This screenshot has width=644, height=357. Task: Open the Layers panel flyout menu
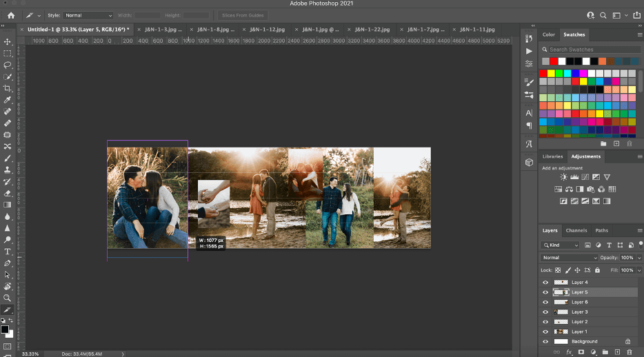click(x=639, y=231)
